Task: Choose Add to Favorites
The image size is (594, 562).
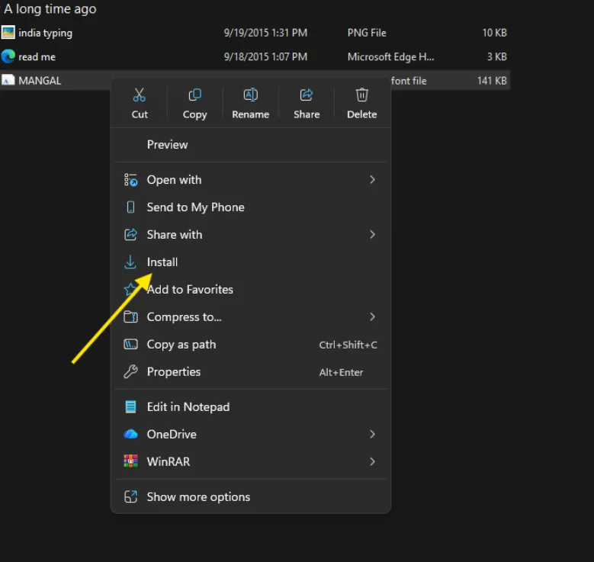Action: pos(190,290)
